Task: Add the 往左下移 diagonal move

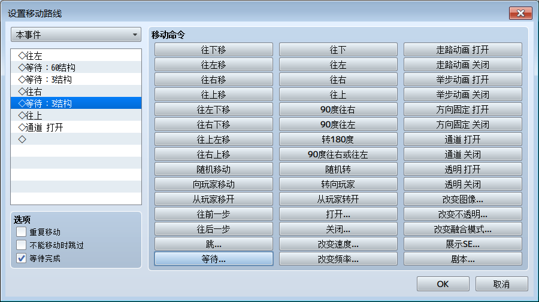Action: coord(213,109)
